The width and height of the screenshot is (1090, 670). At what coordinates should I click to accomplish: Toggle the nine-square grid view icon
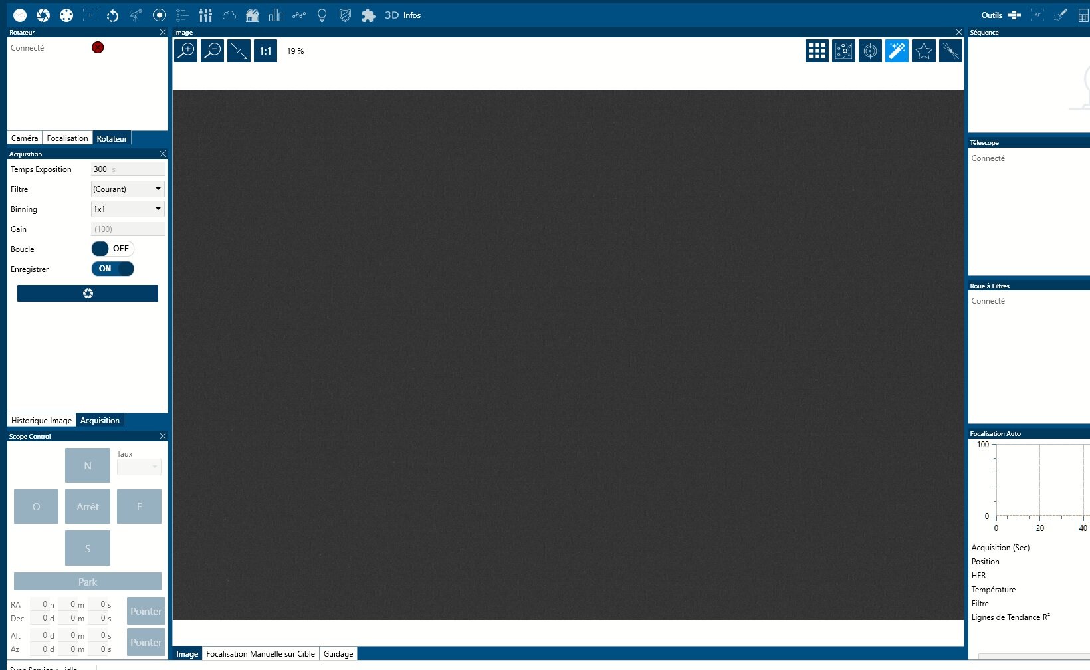(x=817, y=51)
